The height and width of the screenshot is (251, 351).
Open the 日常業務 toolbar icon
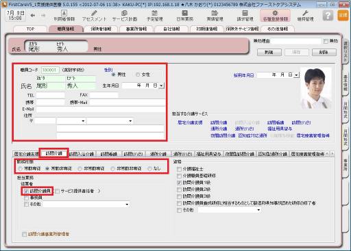[184, 16]
